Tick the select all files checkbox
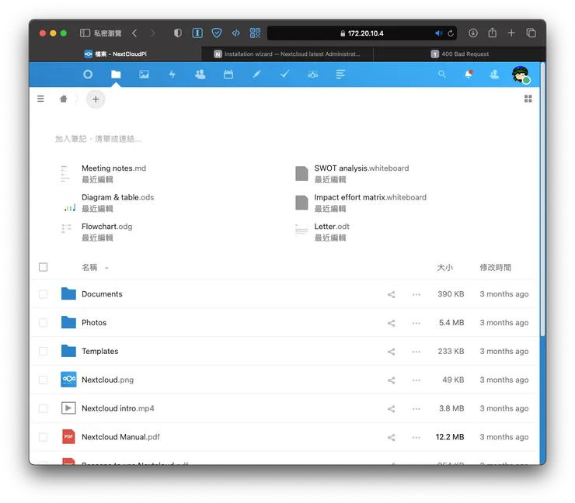The width and height of the screenshot is (575, 503). (x=44, y=267)
